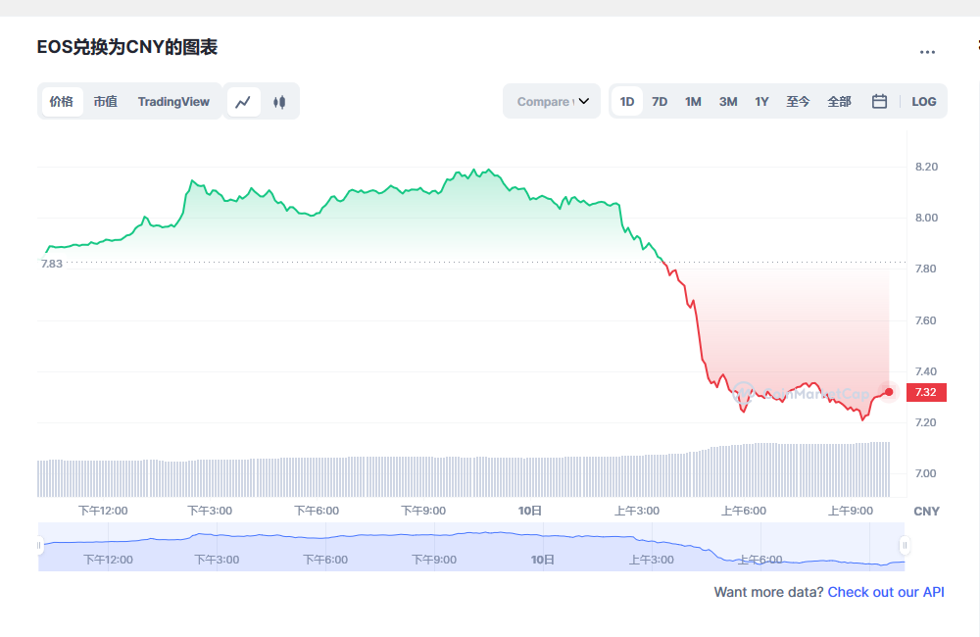Toggle the 市值 market cap view
The image size is (980, 637).
pos(106,101)
